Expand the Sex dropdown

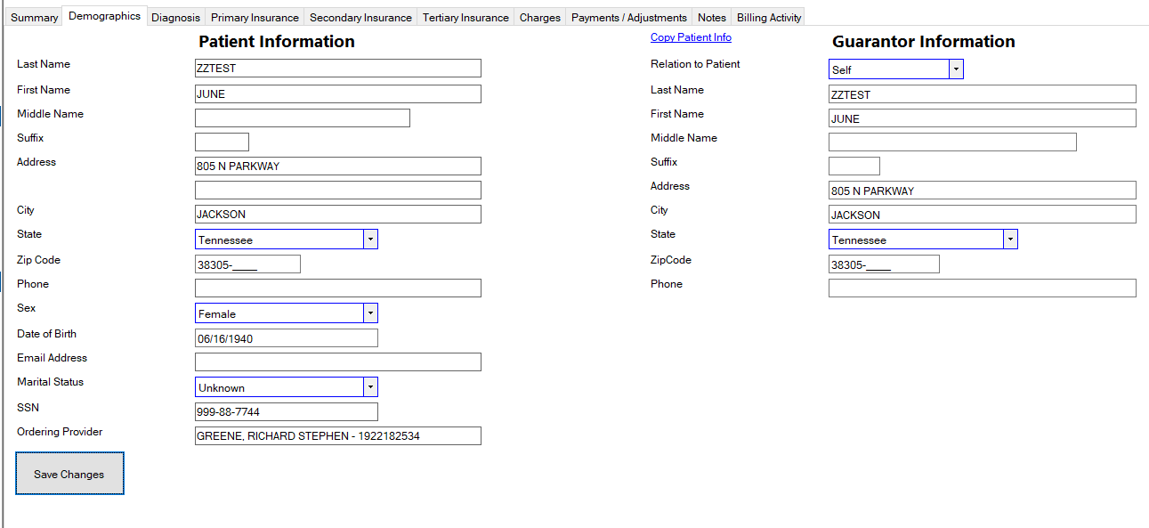coord(370,313)
